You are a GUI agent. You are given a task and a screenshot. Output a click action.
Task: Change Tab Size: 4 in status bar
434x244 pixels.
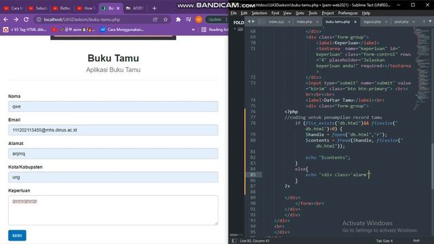[384, 241]
